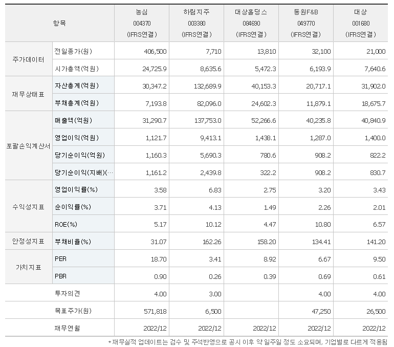Click net income value 5,690.3
394x347 pixels.
point(211,155)
